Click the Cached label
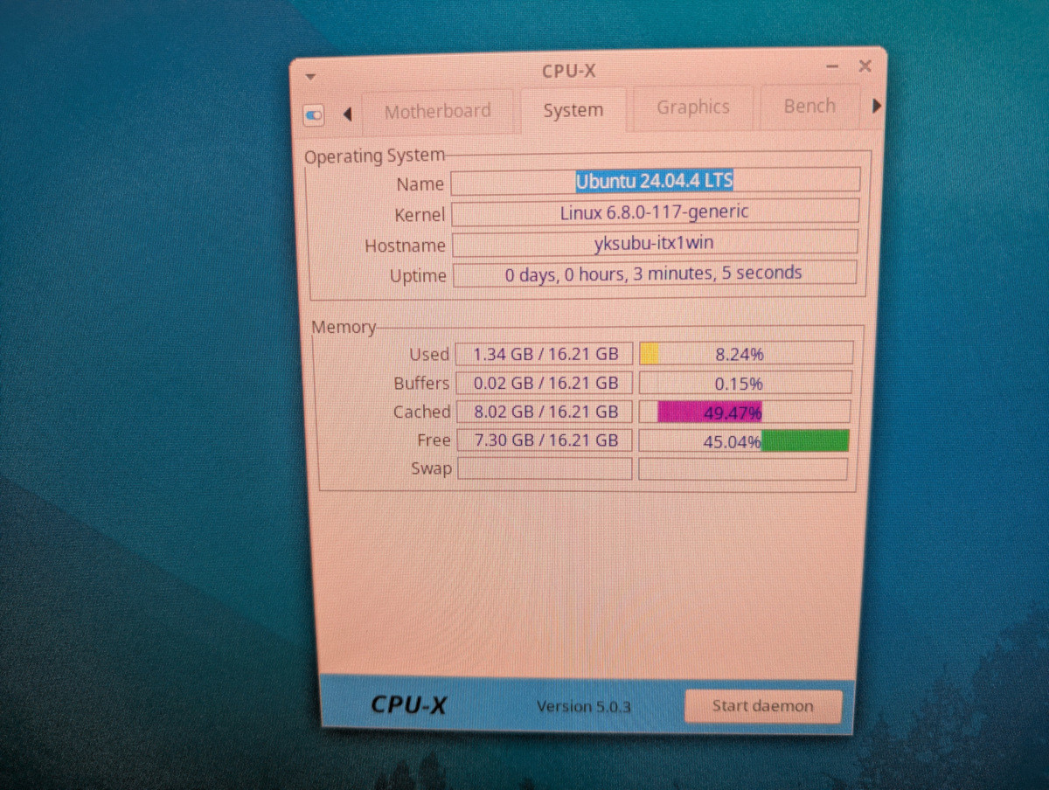1049x790 pixels. pyautogui.click(x=421, y=412)
